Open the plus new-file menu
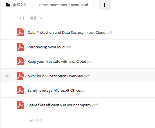Image resolution: width=155 pixels, height=128 pixels. (104, 5)
